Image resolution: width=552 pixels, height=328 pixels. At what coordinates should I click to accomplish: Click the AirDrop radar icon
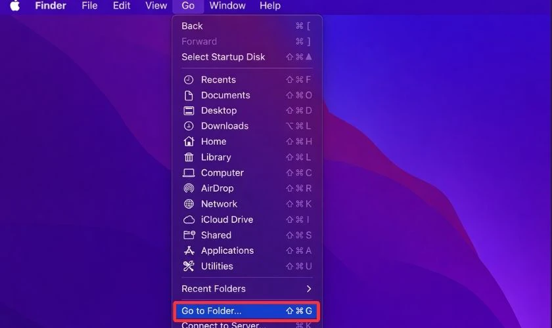(189, 188)
